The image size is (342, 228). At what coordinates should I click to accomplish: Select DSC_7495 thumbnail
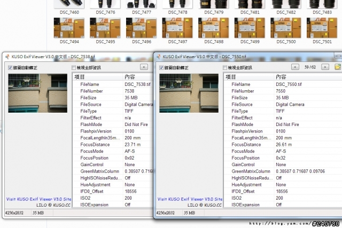coord(105,28)
